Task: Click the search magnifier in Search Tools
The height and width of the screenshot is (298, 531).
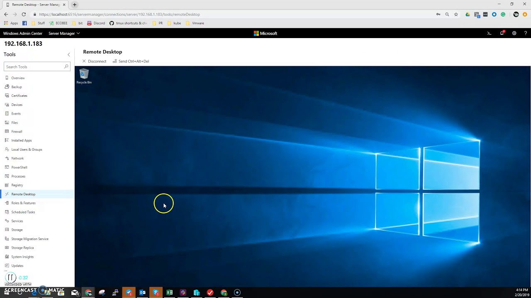Action: pos(66,67)
